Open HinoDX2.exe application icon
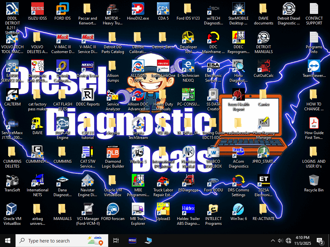 coord(138,9)
